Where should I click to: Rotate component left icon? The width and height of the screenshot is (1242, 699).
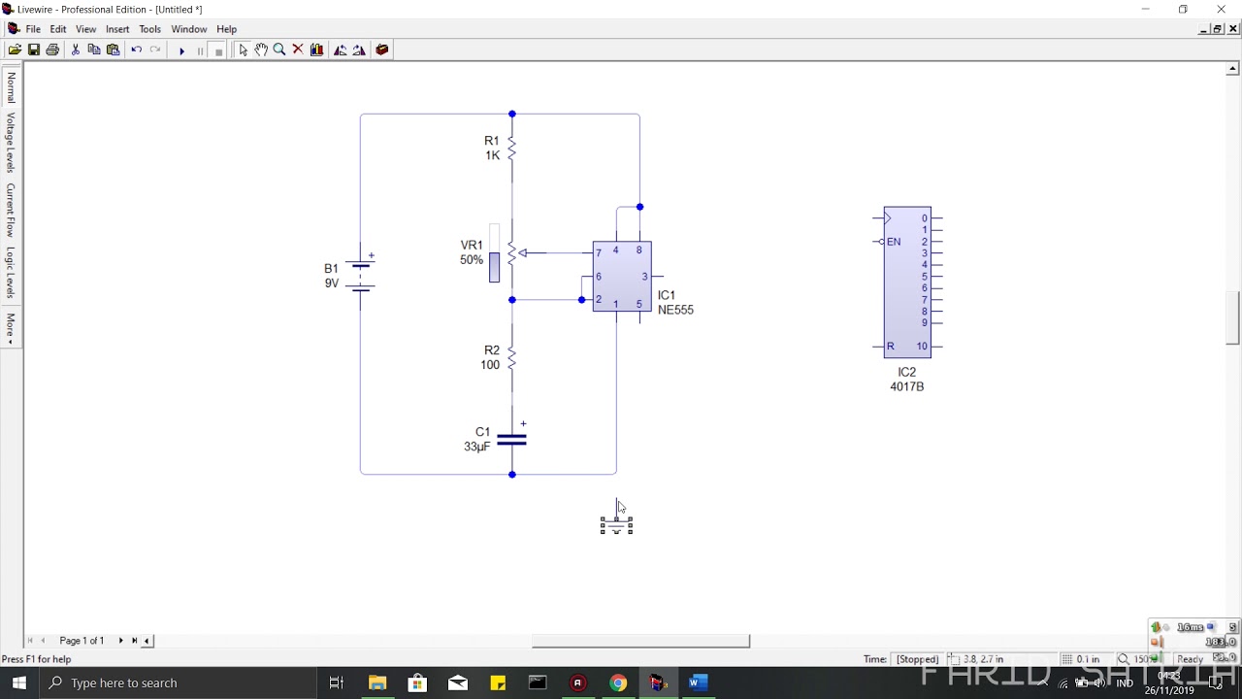pos(341,50)
